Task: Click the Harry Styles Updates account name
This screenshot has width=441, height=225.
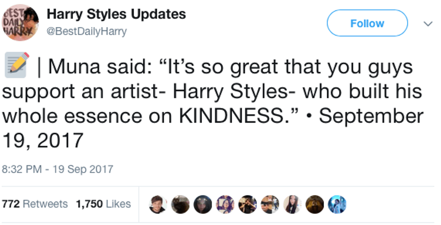Action: pos(116,14)
